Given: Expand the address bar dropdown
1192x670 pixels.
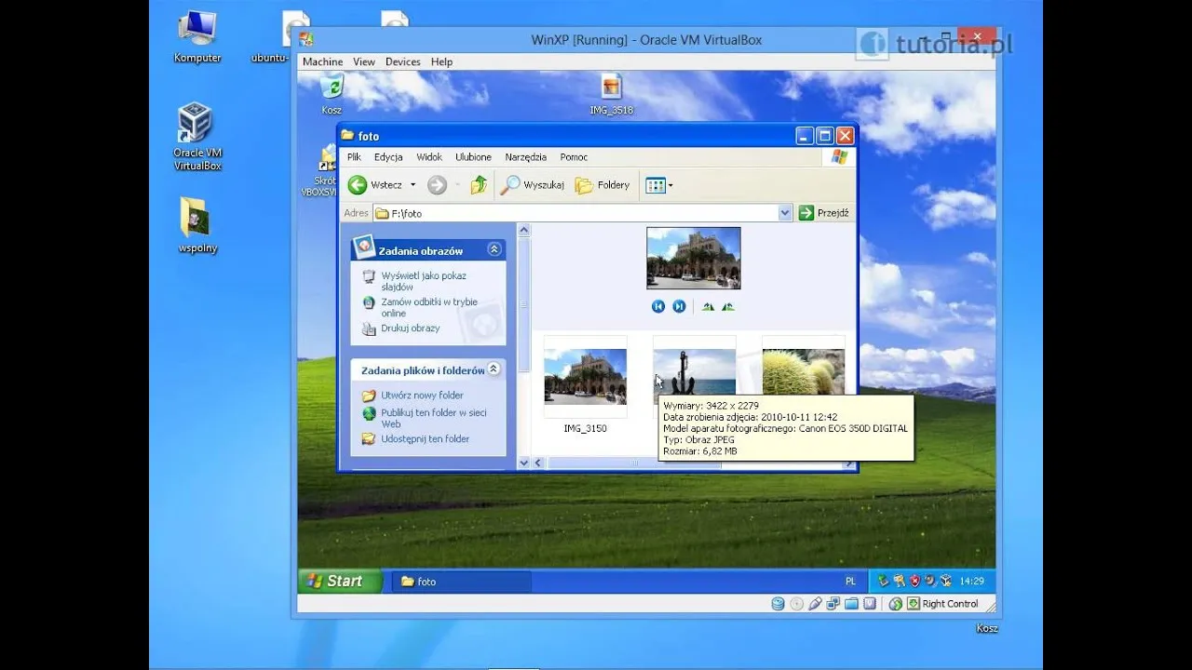Looking at the screenshot, I should pos(784,213).
